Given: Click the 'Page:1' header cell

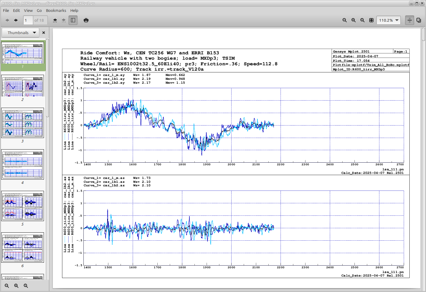Looking at the screenshot, I should click(401, 51).
